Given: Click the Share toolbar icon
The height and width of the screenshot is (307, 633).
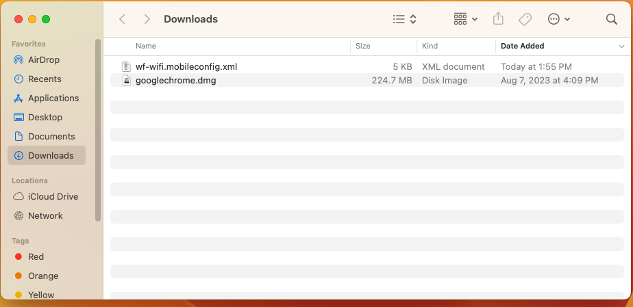Looking at the screenshot, I should pos(498,19).
